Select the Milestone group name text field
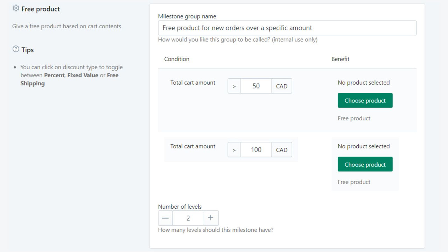The width and height of the screenshot is (448, 252). pyautogui.click(x=287, y=28)
